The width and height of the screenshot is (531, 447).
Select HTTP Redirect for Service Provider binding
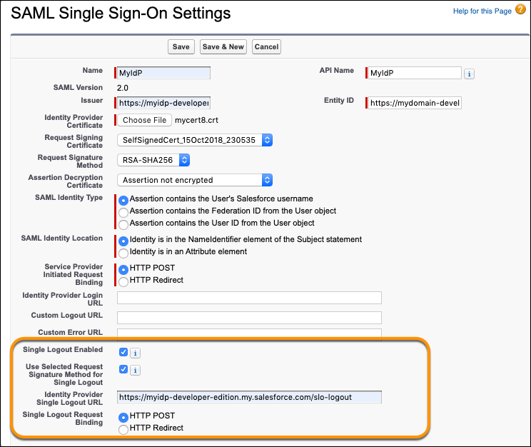[x=124, y=281]
